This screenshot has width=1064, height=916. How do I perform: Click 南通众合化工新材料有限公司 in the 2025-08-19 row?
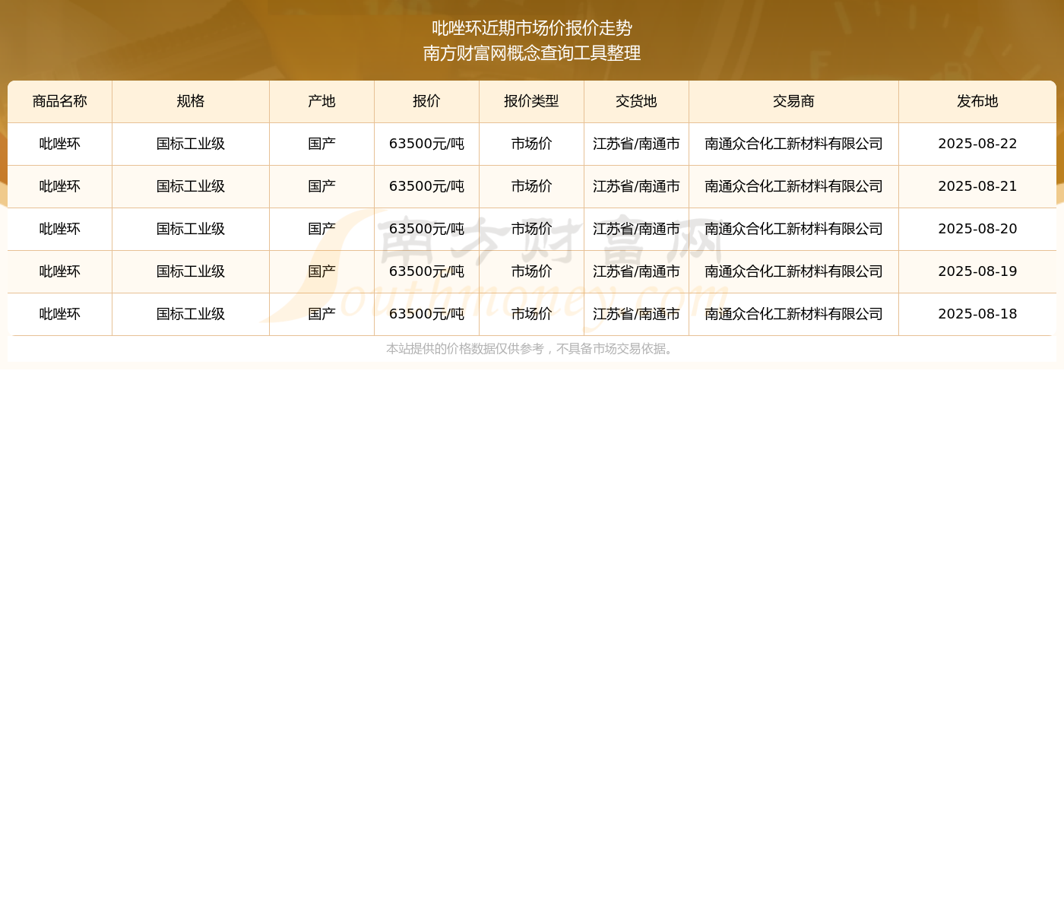click(x=793, y=271)
